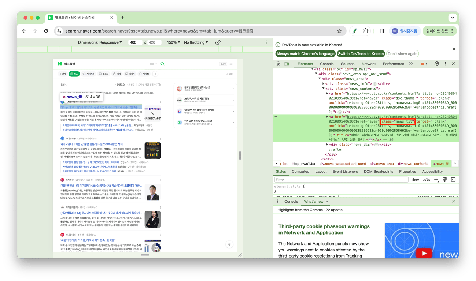Click the Don't show again button

point(402,54)
